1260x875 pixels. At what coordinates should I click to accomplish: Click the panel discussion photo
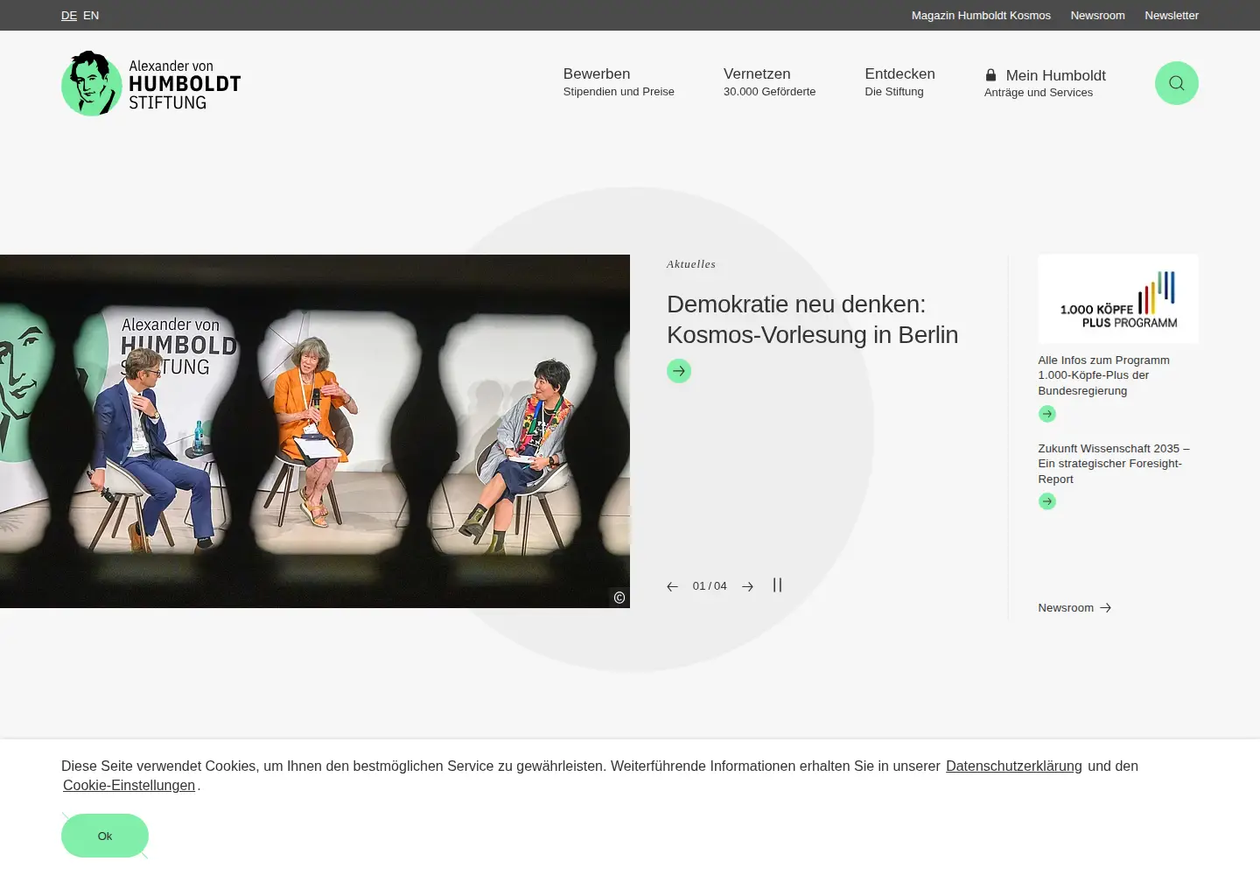[x=315, y=431]
